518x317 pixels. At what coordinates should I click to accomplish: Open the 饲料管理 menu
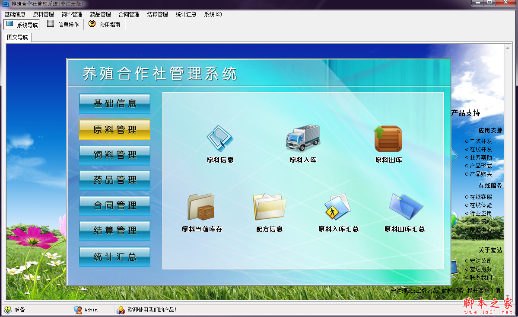point(72,15)
